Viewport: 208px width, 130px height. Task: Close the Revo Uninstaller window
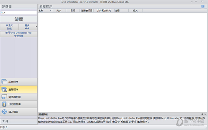click(202, 1)
